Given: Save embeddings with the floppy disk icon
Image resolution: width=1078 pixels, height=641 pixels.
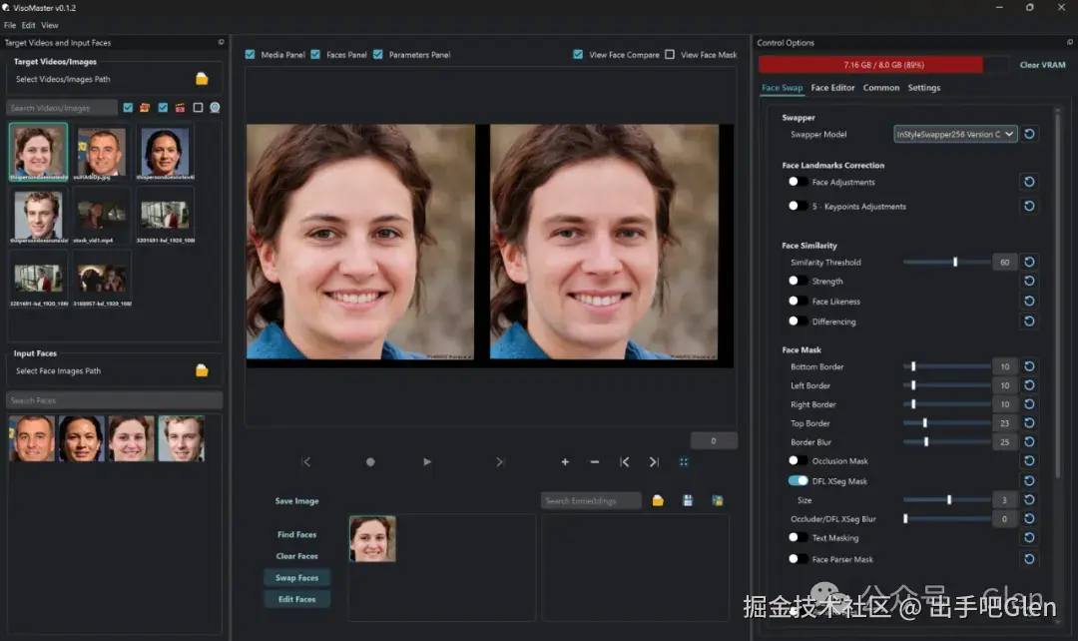Looking at the screenshot, I should pos(688,500).
